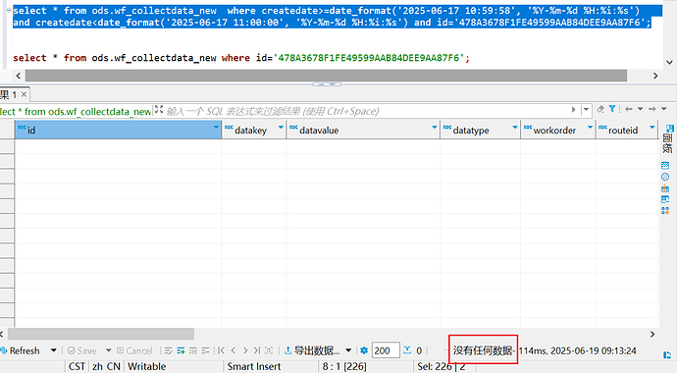Open the Grouping panel icon on the right
This screenshot has width=677, height=373.
665,210
